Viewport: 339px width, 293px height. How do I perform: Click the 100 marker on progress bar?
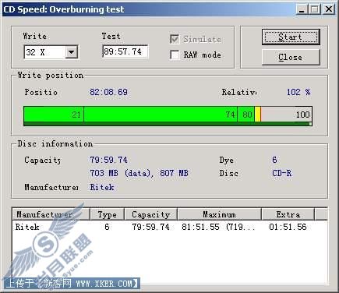pos(302,115)
